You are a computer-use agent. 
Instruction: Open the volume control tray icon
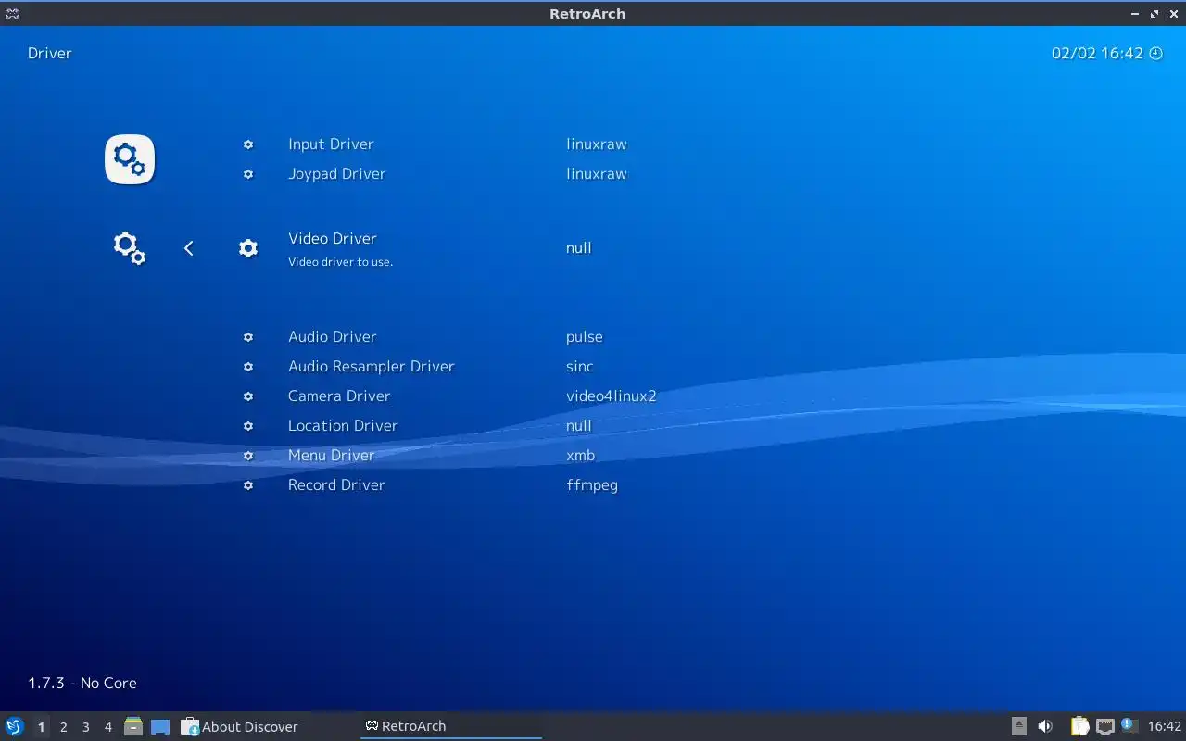pyautogui.click(x=1045, y=726)
